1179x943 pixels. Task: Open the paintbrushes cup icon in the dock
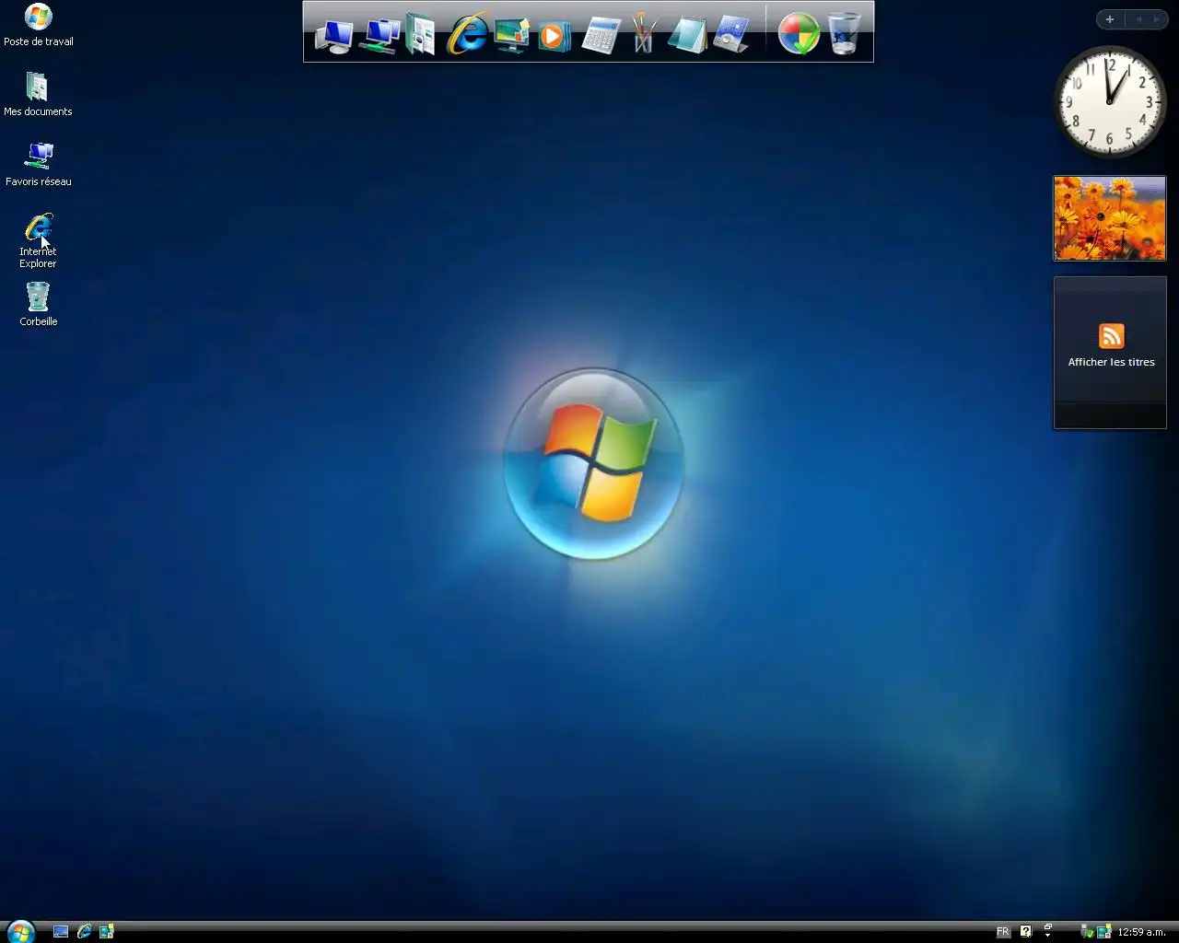click(x=644, y=34)
